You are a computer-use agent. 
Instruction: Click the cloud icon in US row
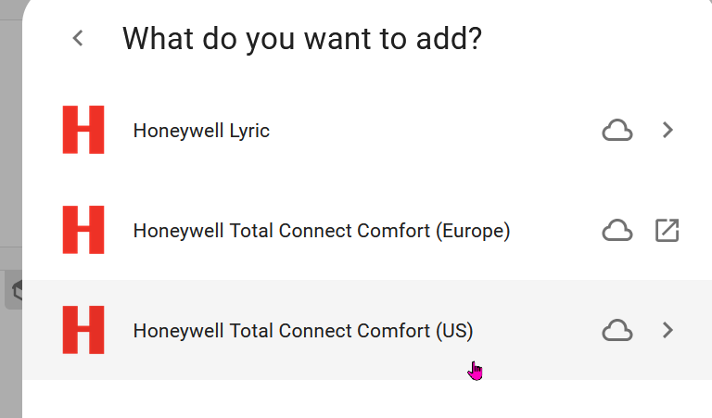click(617, 330)
